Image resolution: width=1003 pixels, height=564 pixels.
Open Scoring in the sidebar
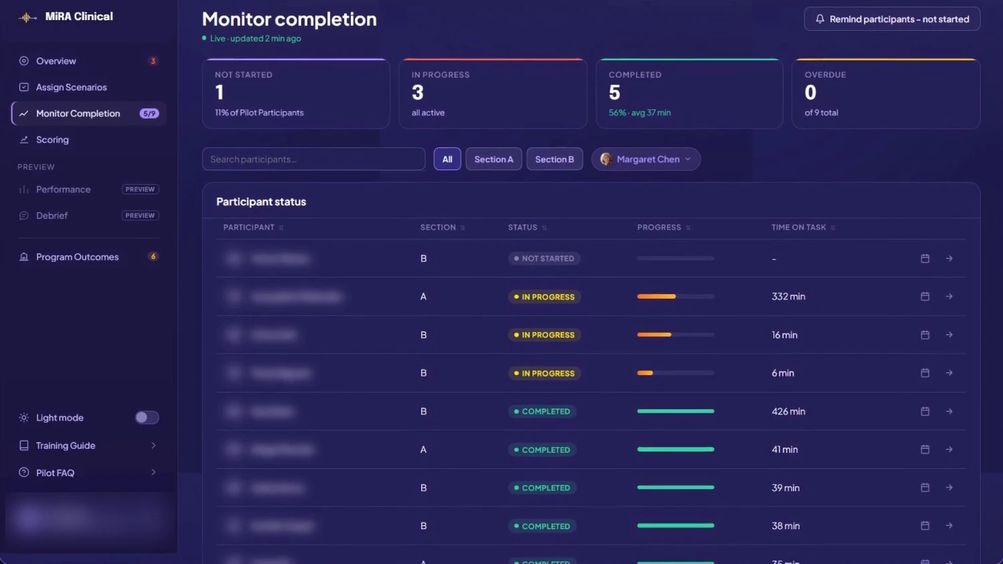(x=88, y=139)
